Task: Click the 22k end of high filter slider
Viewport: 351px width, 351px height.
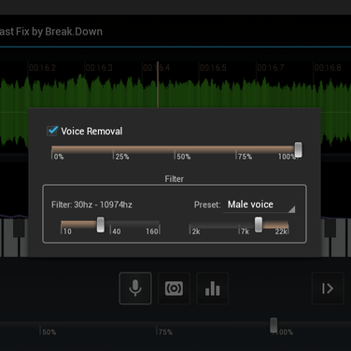Action: point(282,232)
